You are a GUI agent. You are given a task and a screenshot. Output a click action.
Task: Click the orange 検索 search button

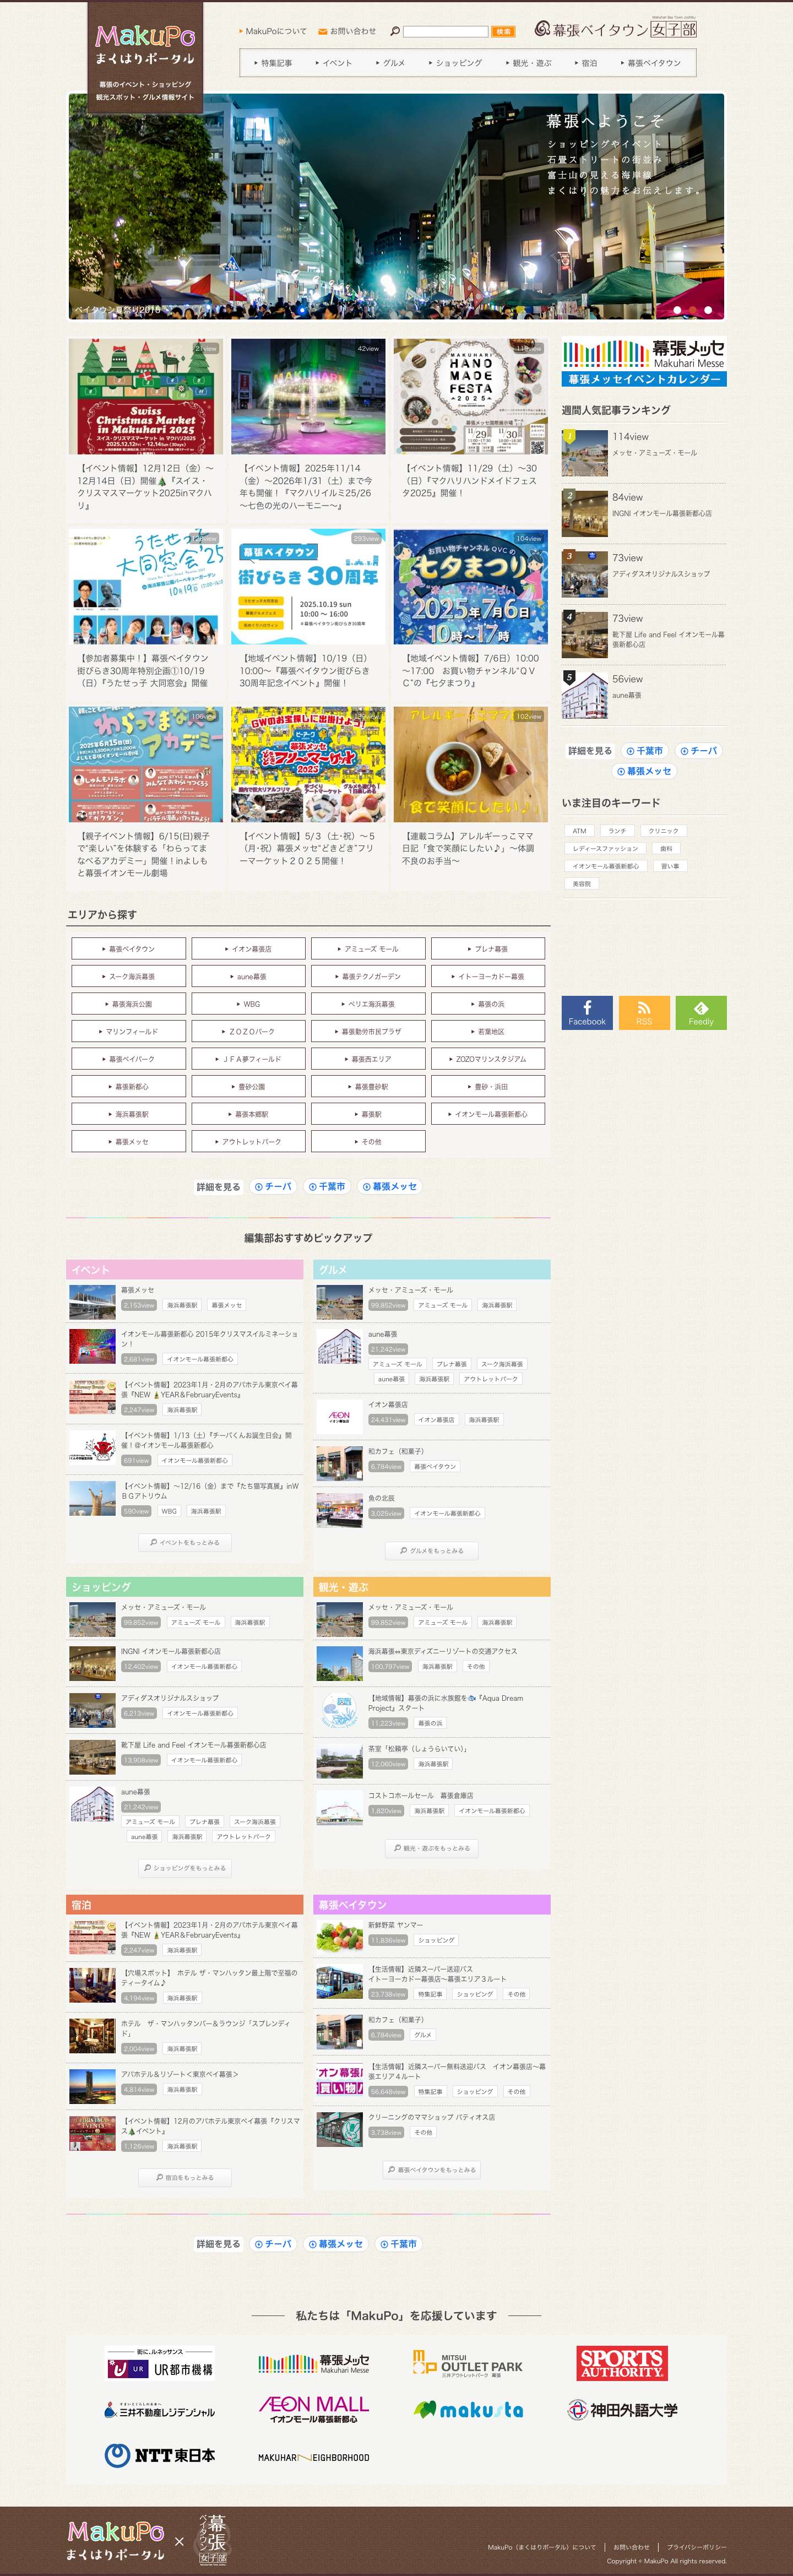(503, 31)
